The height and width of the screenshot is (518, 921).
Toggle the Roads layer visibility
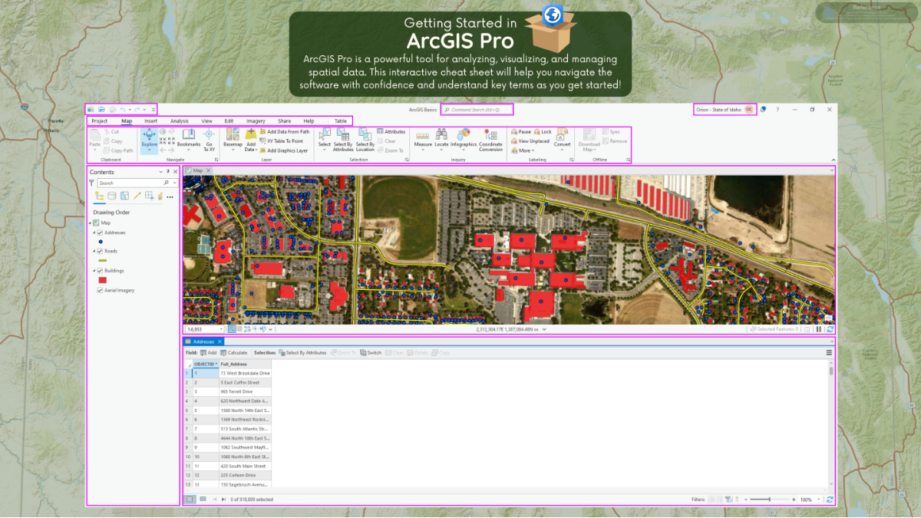pyautogui.click(x=100, y=251)
